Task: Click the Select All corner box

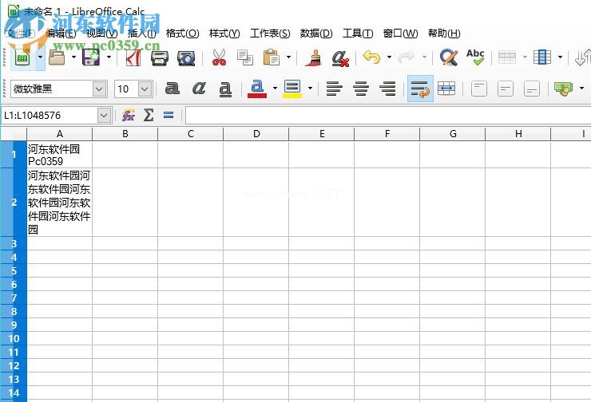Action: (14, 134)
